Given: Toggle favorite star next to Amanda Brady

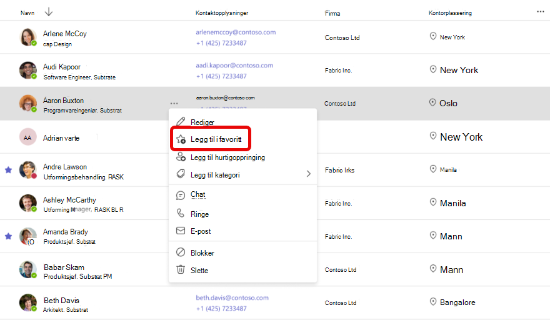Looking at the screenshot, I should pos(8,236).
